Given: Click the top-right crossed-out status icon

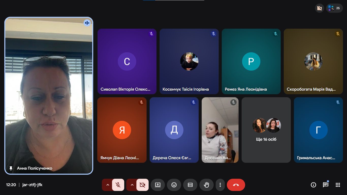Looking at the screenshot, I should (x=320, y=8).
